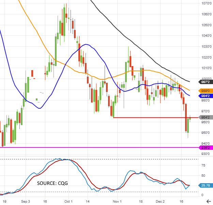
Task: Click the back arrow icon at bottom right
Action: point(209,202)
